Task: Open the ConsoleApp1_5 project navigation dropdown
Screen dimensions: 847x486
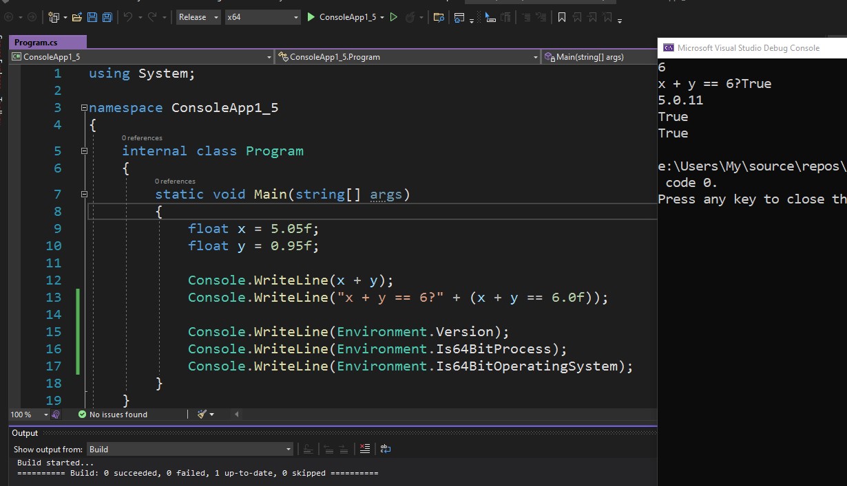Action: click(142, 57)
